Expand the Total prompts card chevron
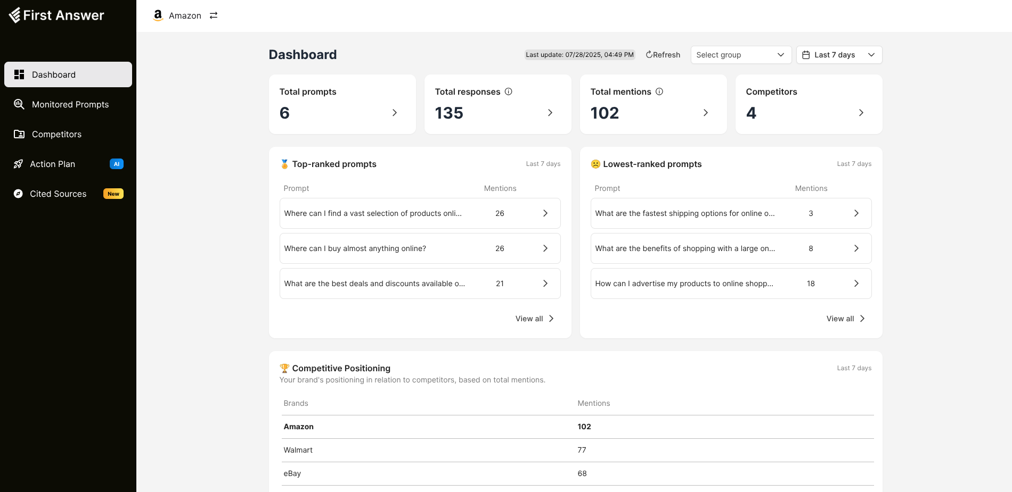The image size is (1012, 492). coord(395,113)
